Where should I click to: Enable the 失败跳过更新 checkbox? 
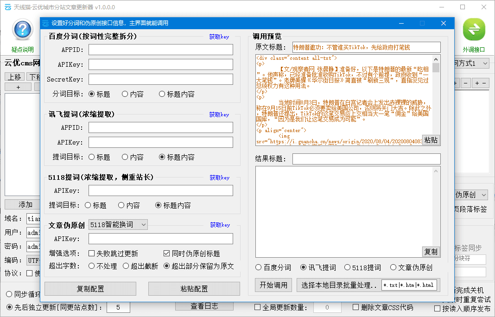[x=92, y=253]
